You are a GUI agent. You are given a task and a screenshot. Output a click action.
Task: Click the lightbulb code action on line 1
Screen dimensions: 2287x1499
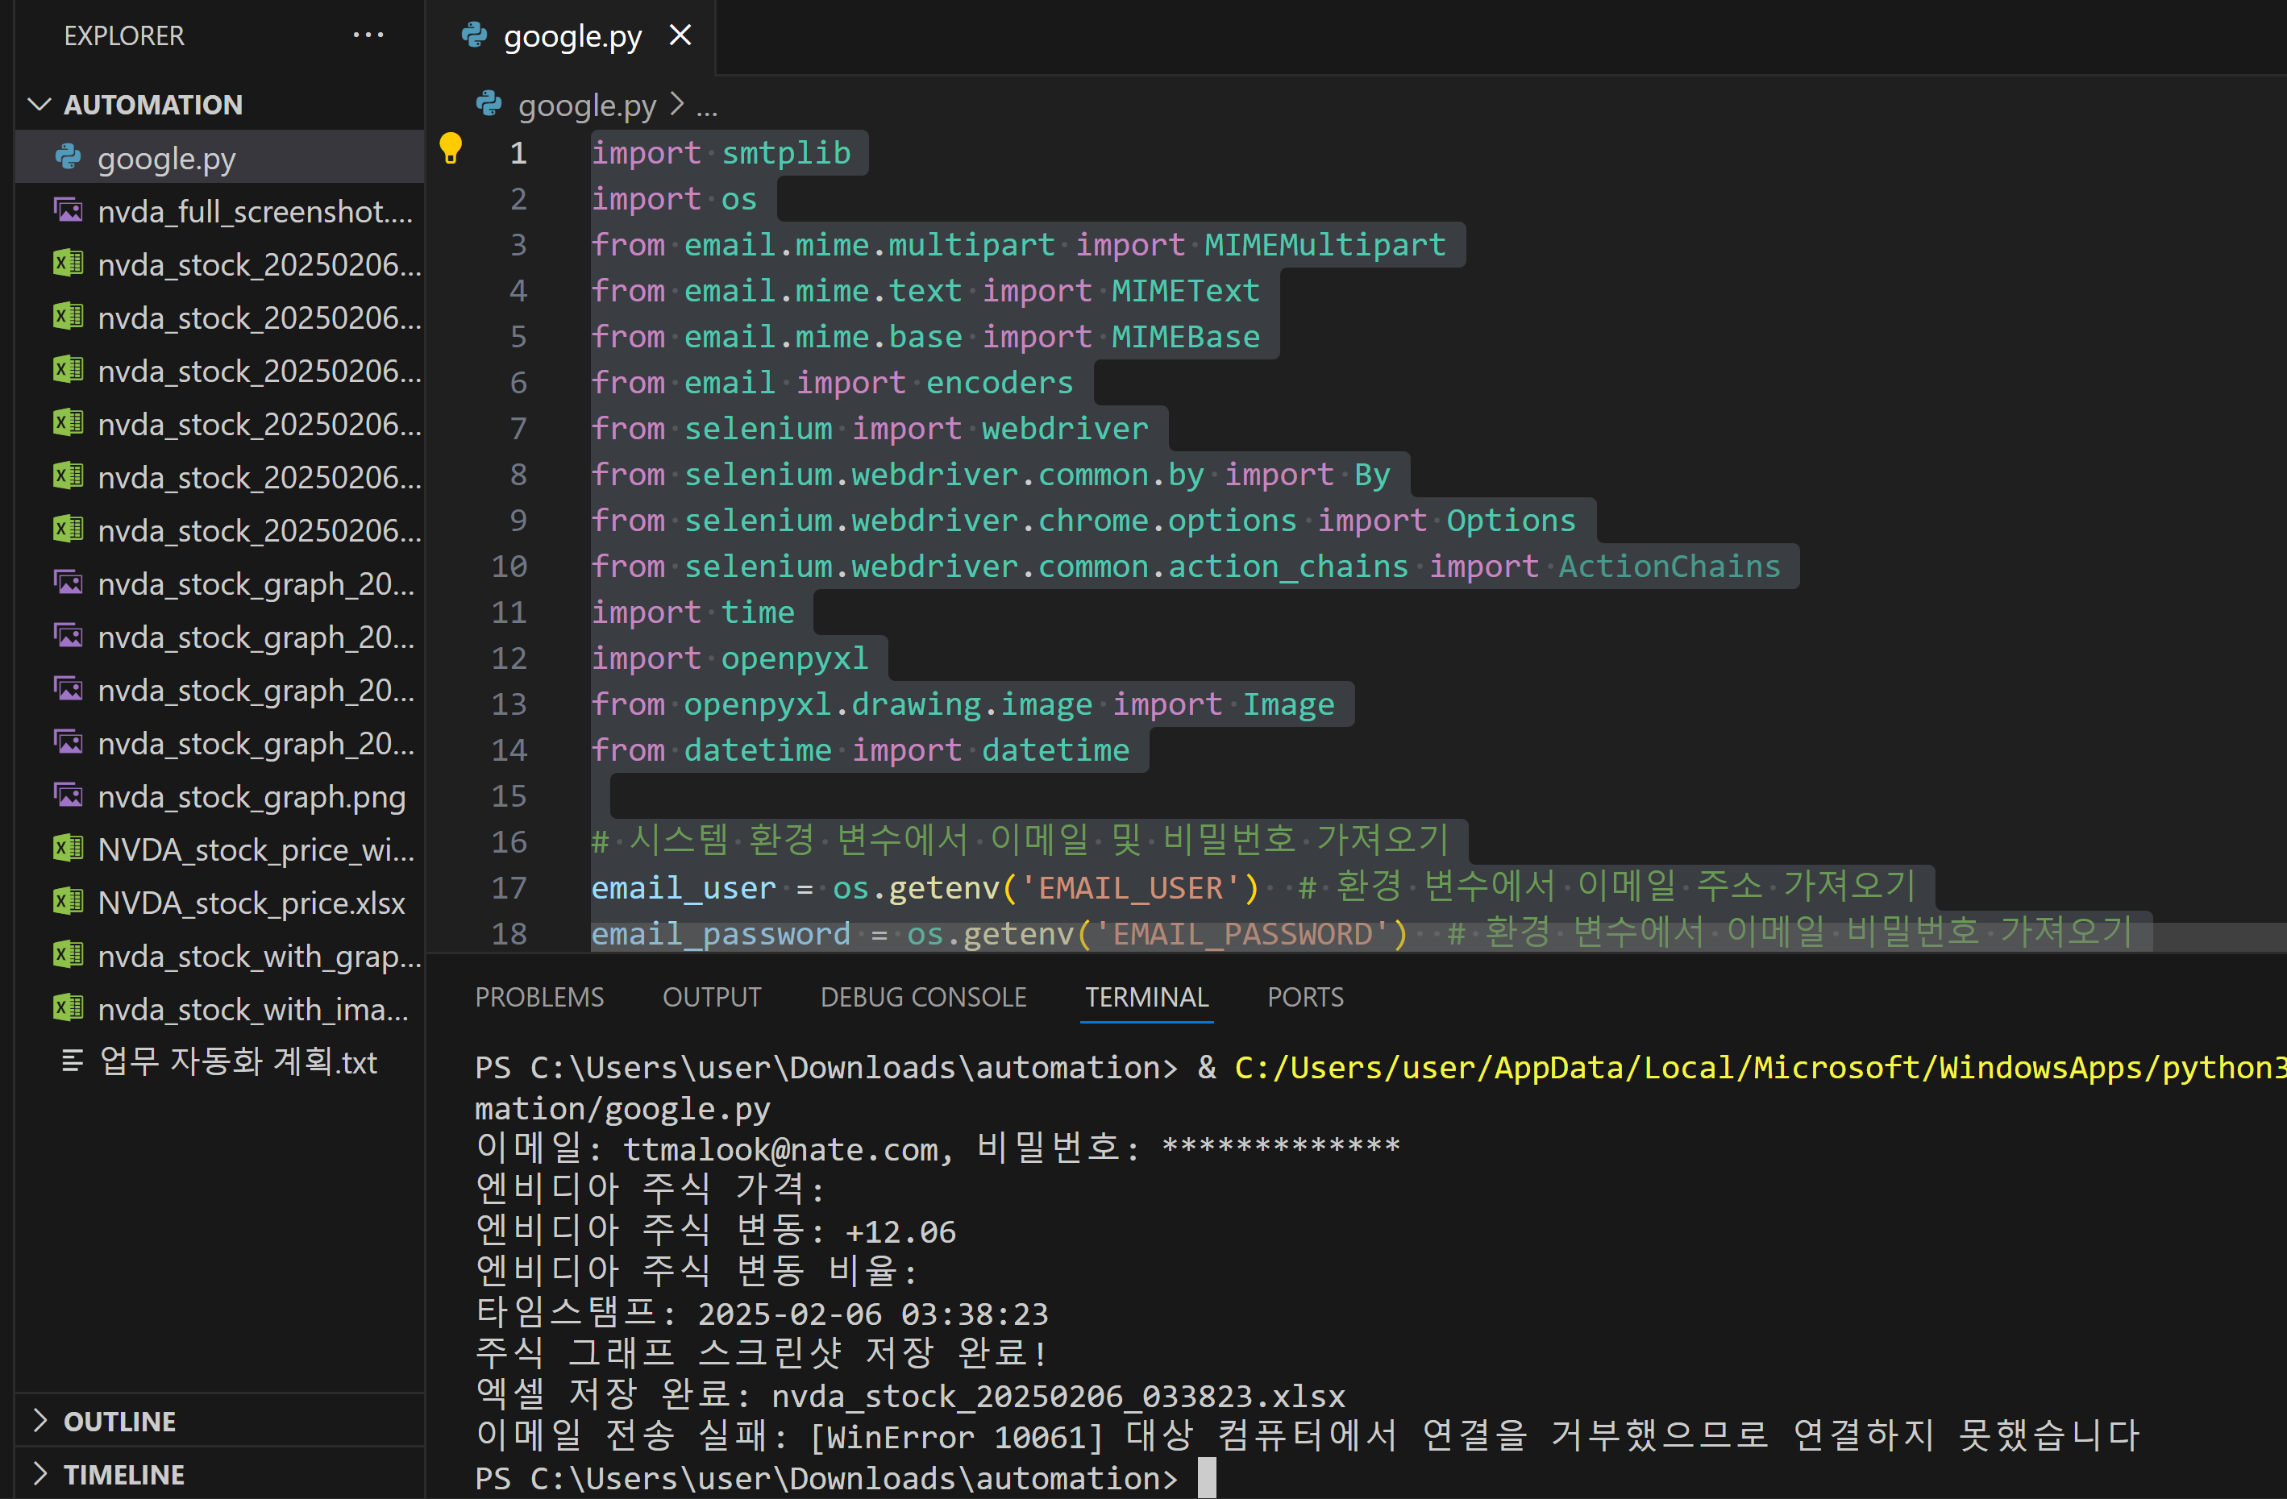pyautogui.click(x=450, y=149)
